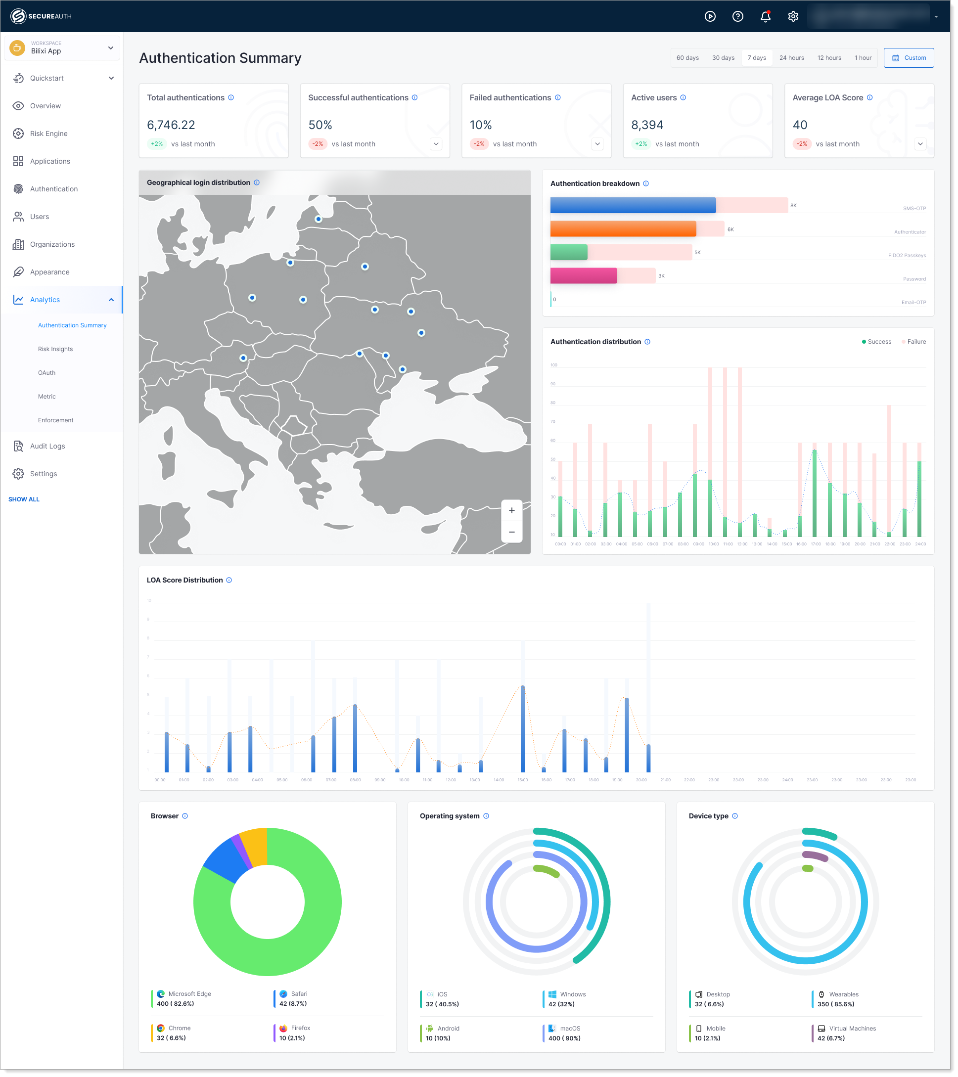958x1077 pixels.
Task: Click the info icon beside Authentication breakdown
Action: pyautogui.click(x=645, y=183)
